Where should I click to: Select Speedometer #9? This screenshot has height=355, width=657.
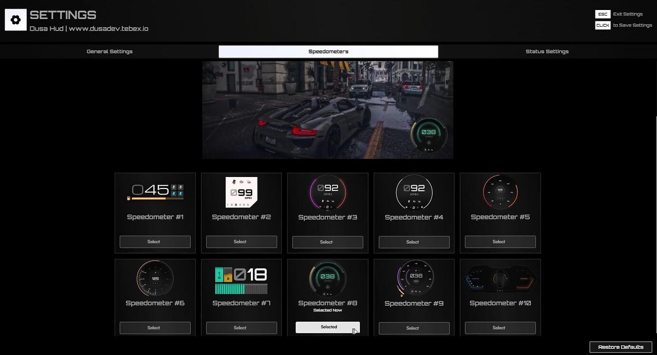(413, 328)
